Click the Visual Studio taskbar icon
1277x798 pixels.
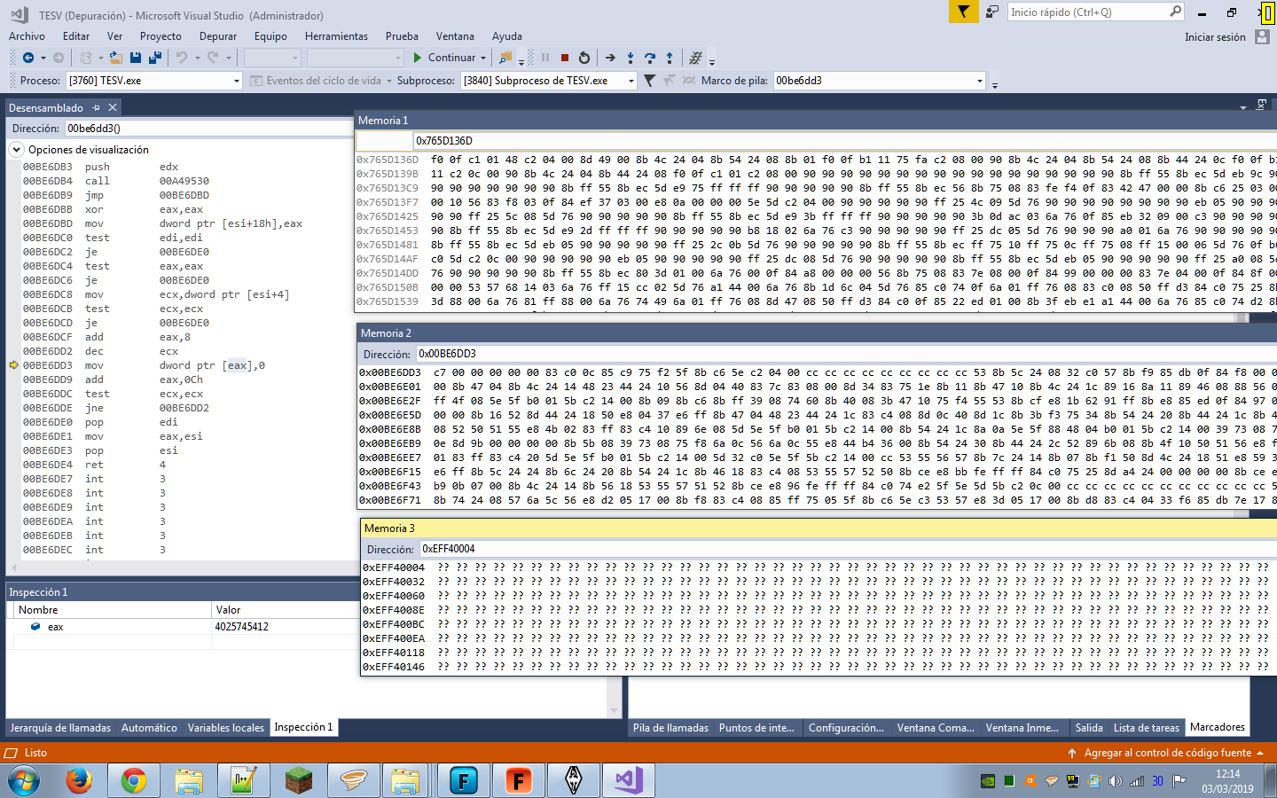(629, 781)
